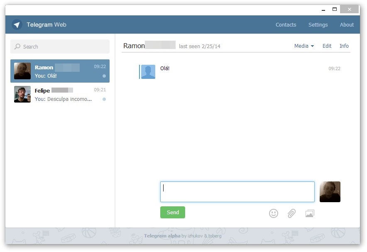Attach a file with the paperclip icon
Image resolution: width=367 pixels, height=252 pixels.
(x=291, y=213)
